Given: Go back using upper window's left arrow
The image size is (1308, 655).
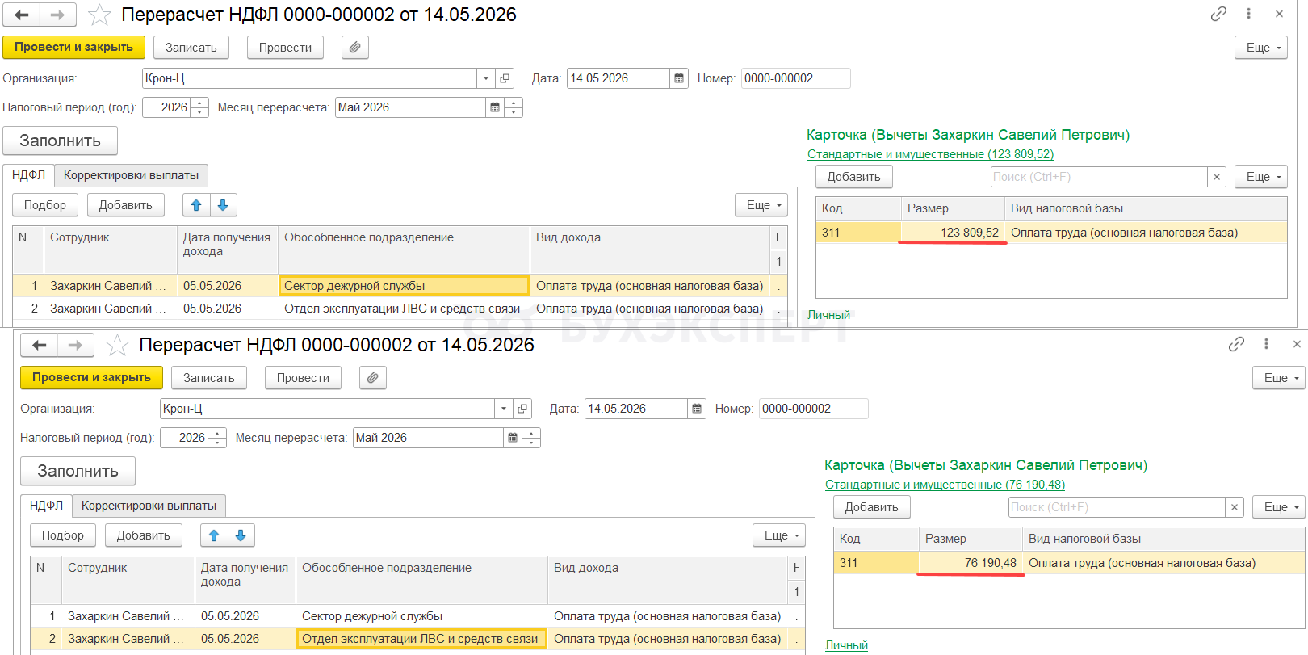Looking at the screenshot, I should coord(22,15).
